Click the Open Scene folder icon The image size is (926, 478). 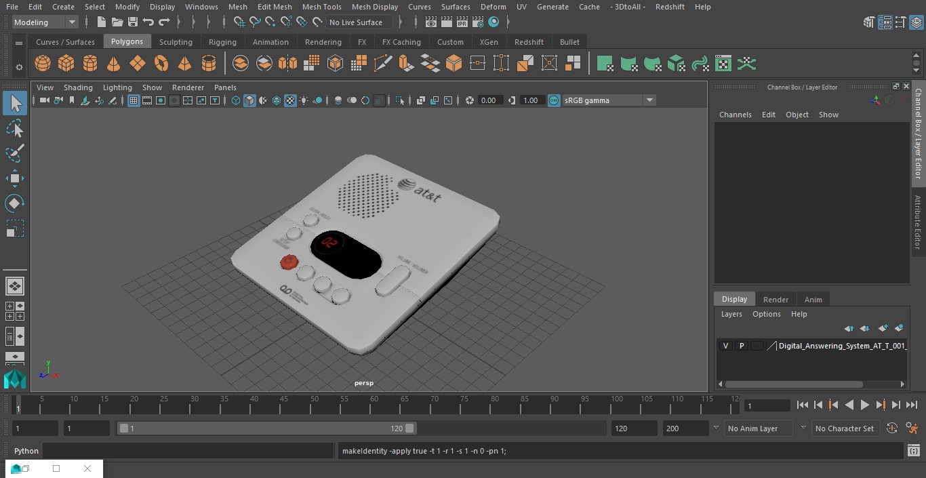click(x=117, y=22)
